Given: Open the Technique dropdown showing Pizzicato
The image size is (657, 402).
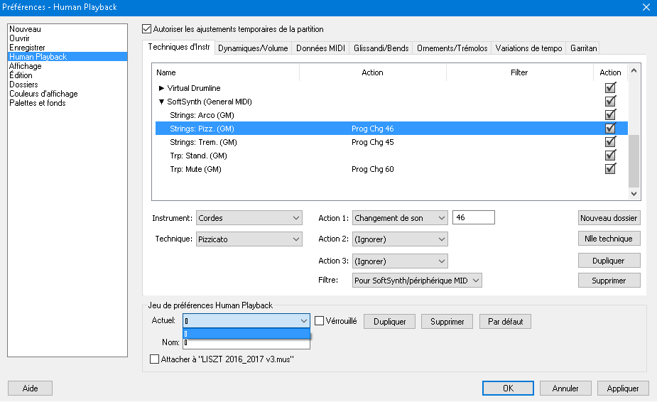Looking at the screenshot, I should (249, 239).
